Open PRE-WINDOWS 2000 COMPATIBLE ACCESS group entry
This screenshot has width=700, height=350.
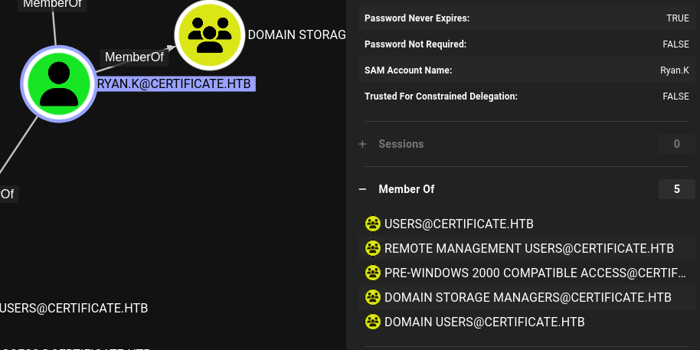pos(535,273)
